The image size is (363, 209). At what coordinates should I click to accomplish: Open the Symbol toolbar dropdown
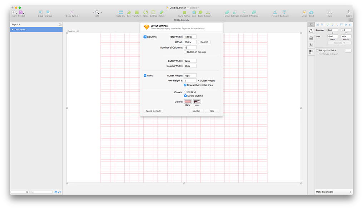(x=21, y=13)
